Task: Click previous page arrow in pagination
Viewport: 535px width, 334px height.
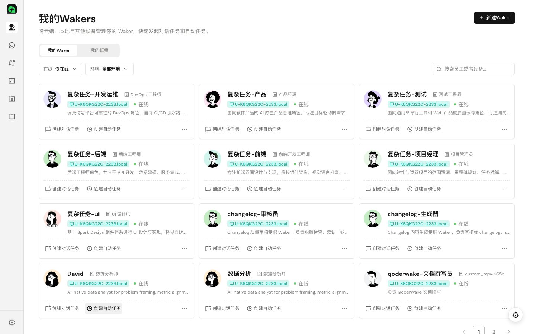Action: pos(464,331)
